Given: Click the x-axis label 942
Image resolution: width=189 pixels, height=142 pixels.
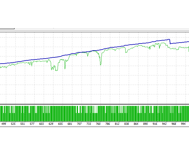Looking at the screenshot, I should (164, 124).
